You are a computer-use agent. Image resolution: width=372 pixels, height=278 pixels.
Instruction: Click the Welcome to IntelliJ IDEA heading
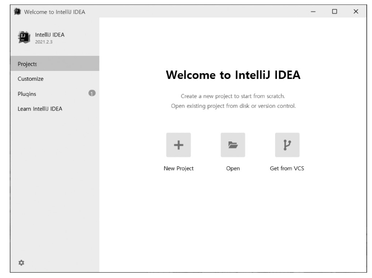coord(233,75)
